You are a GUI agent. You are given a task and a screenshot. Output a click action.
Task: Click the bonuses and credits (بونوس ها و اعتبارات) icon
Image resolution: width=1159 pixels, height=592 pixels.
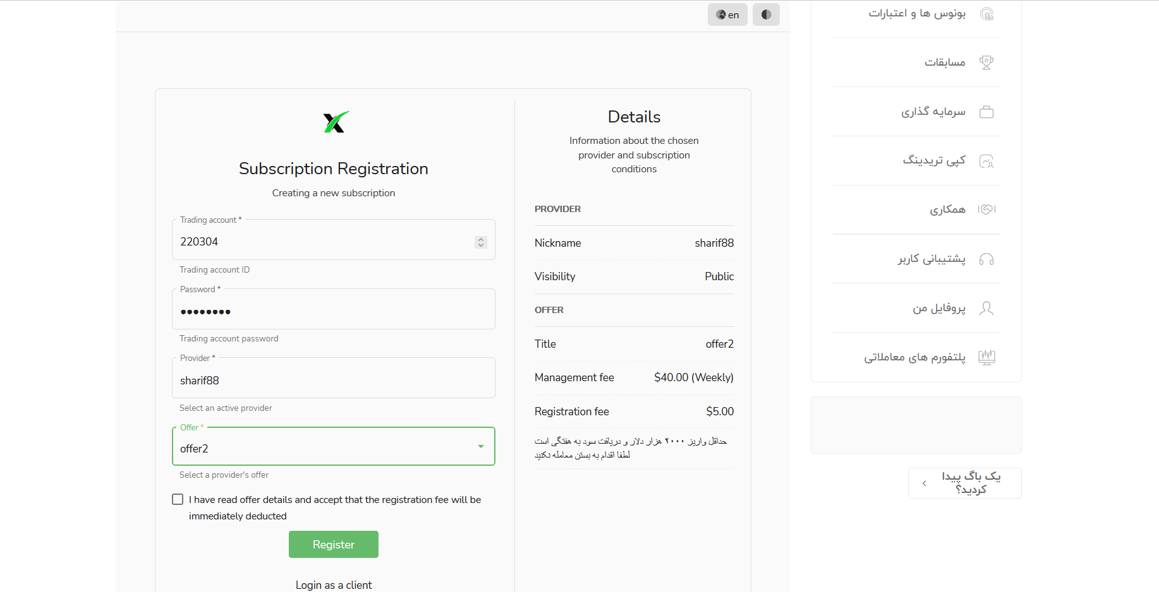tap(986, 13)
